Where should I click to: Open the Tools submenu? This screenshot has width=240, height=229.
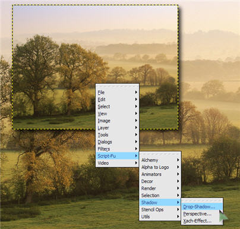coord(117,135)
